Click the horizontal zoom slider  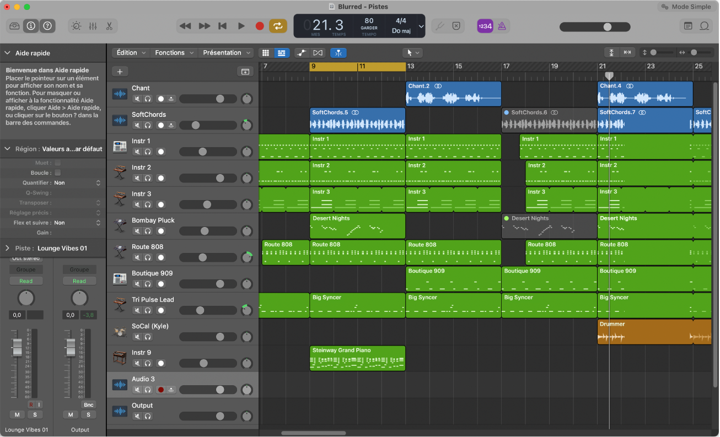click(x=695, y=52)
